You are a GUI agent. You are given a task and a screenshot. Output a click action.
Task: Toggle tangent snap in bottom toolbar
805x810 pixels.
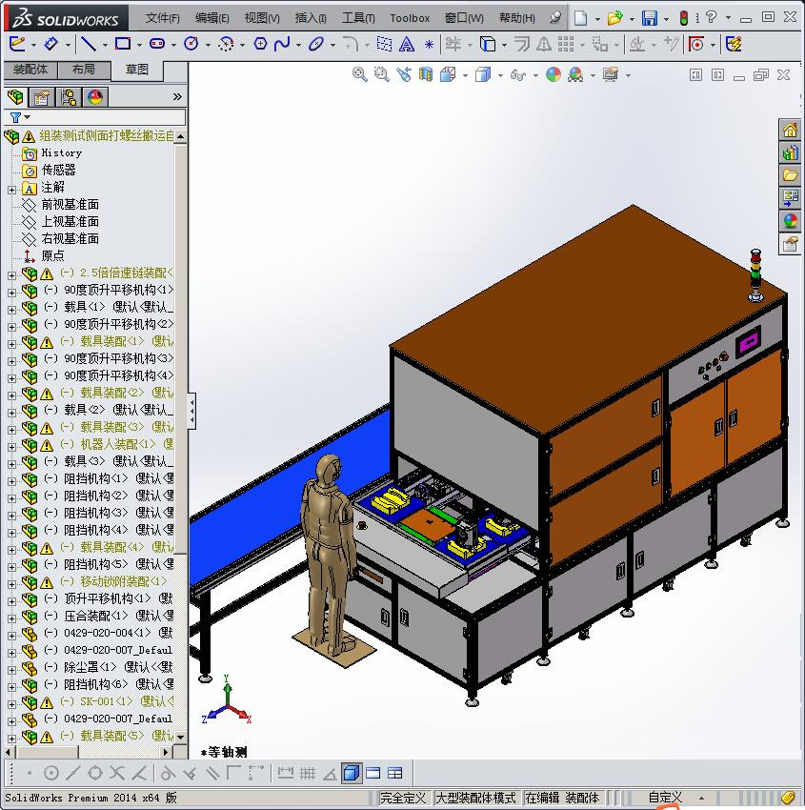coord(168,773)
